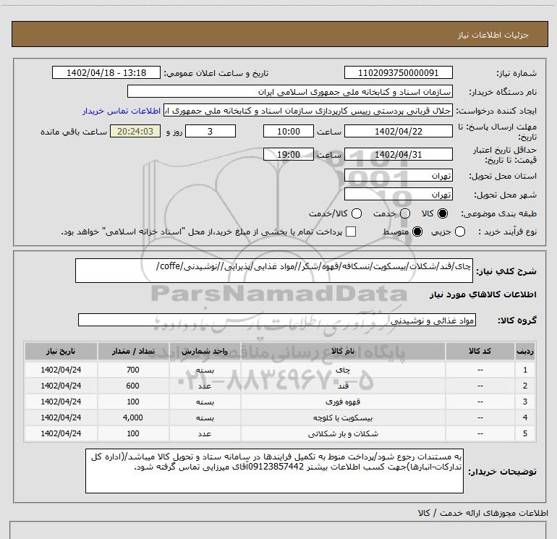Click response deadline time 10:00

click(289, 132)
